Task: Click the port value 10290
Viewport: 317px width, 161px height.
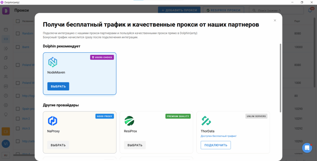Action: 298,109
